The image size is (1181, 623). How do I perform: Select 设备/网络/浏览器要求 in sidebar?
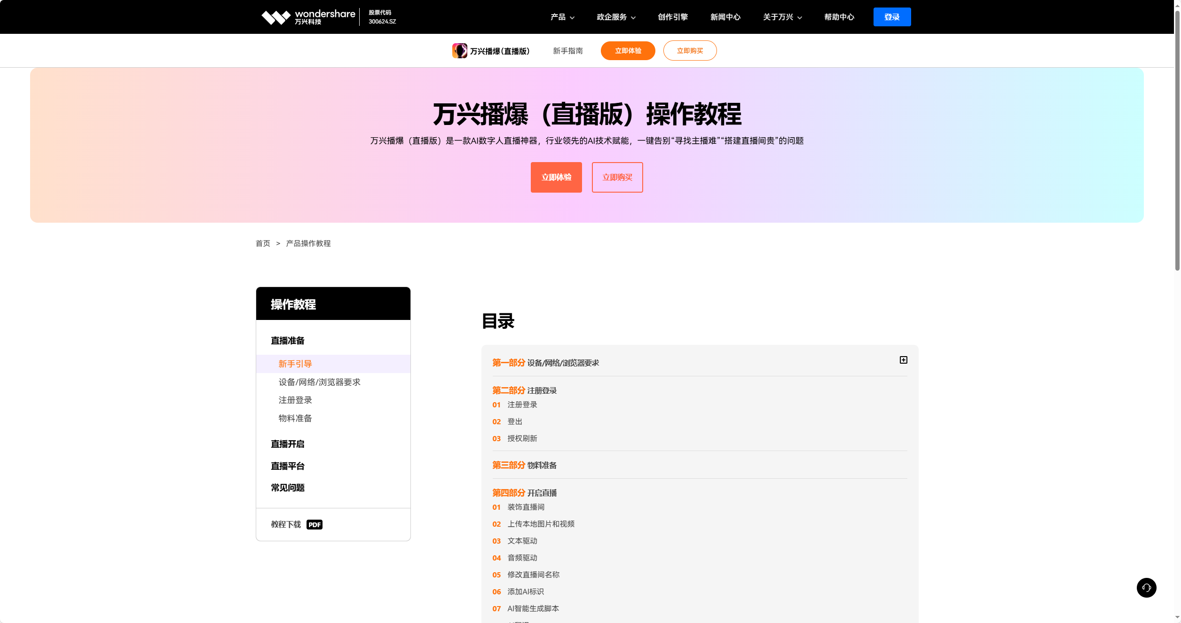coord(319,382)
